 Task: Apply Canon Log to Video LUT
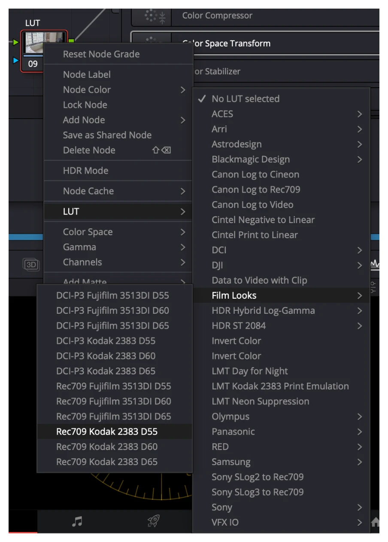pos(281,205)
